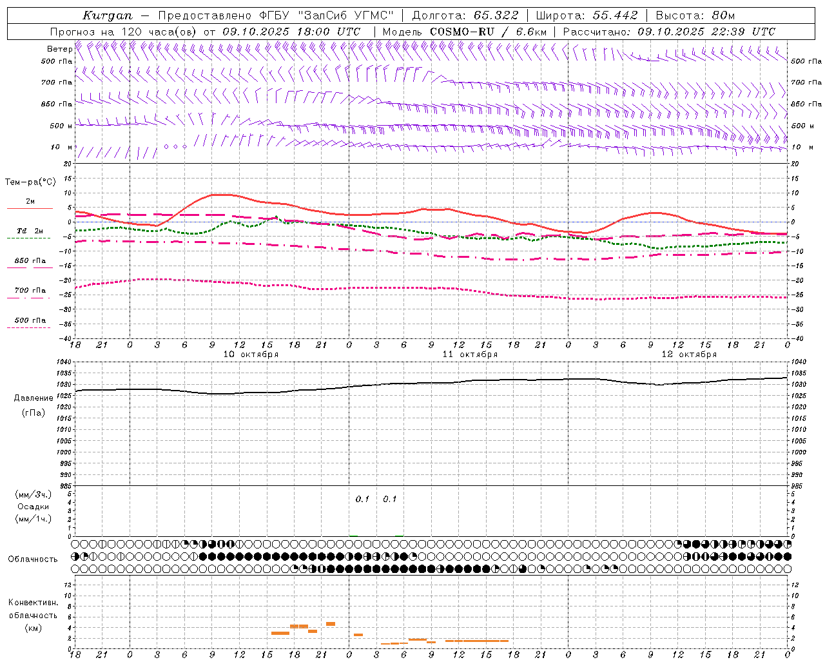The width and height of the screenshot is (825, 660).
Task: Click the "Осадки" precipitation label
Action: [34, 507]
